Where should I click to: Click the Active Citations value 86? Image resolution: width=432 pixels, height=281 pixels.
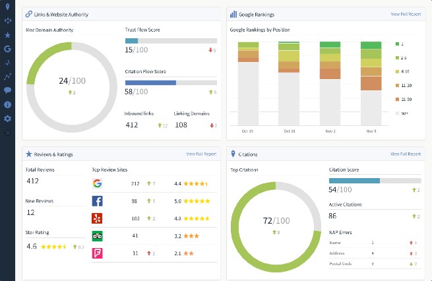pos(332,216)
